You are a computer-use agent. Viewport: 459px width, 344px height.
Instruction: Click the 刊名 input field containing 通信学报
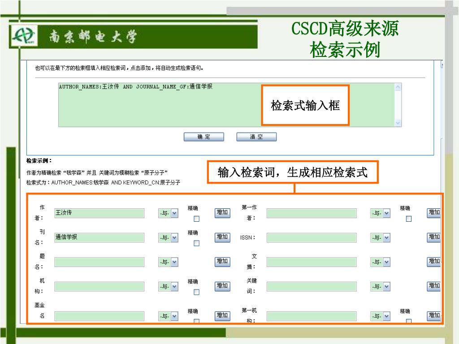click(99, 237)
